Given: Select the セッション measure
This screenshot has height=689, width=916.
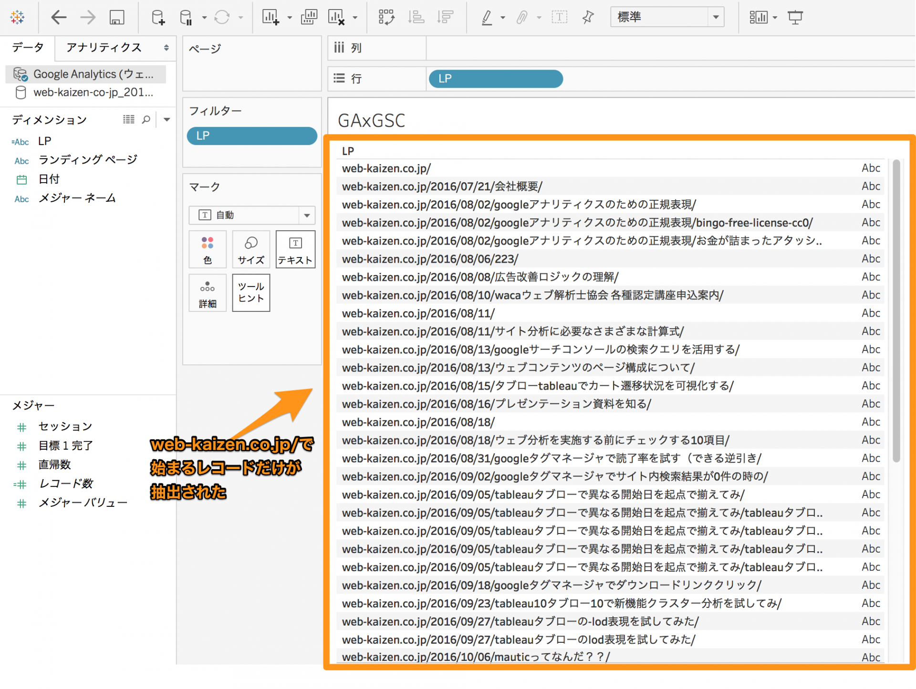Looking at the screenshot, I should (x=65, y=427).
